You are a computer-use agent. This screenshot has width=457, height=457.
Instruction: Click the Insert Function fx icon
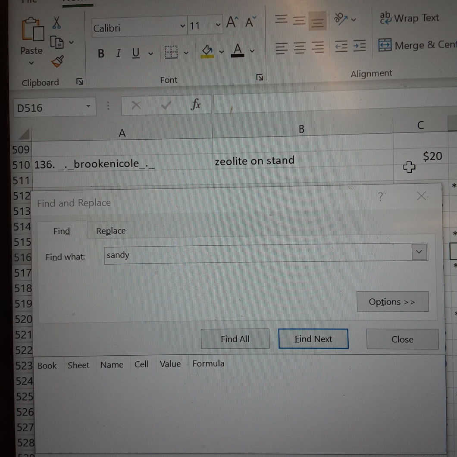(196, 105)
